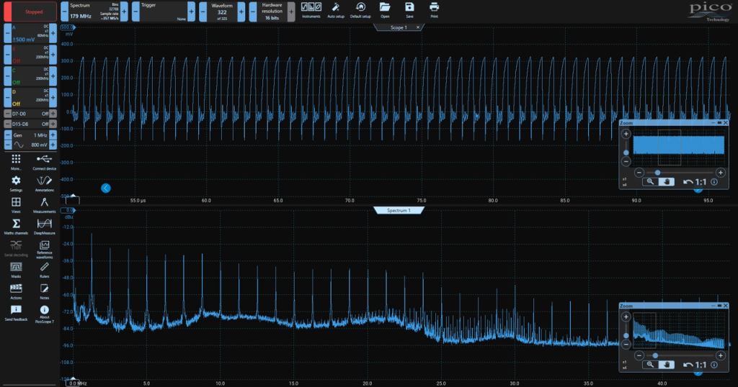Toggle digital channels D7-D0
The height and width of the screenshot is (387, 738).
tap(30, 114)
